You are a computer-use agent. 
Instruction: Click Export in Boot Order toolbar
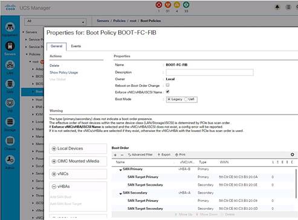click(164, 154)
